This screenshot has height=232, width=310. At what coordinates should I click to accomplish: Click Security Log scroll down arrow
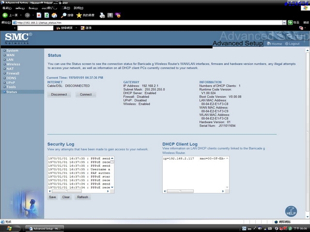(112, 188)
